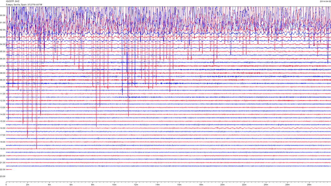Click the 28m tick label on axis
The image size is (331, 186).
(309, 185)
